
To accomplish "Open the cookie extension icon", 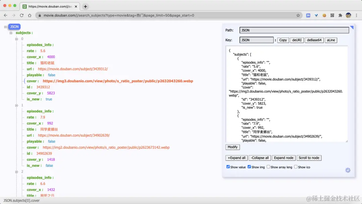I will pos(324,15).
